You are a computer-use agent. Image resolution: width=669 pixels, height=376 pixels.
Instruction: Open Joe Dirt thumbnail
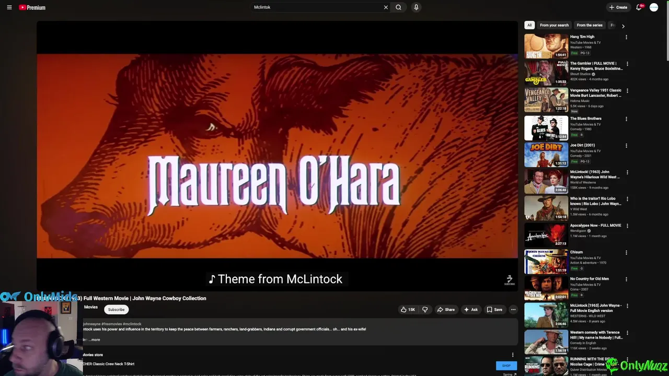coord(546,154)
